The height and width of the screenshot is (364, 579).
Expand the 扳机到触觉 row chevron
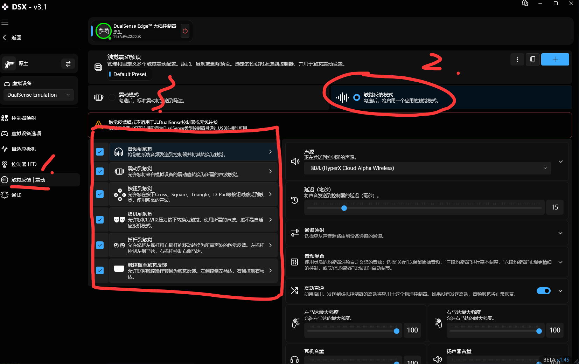270,220
